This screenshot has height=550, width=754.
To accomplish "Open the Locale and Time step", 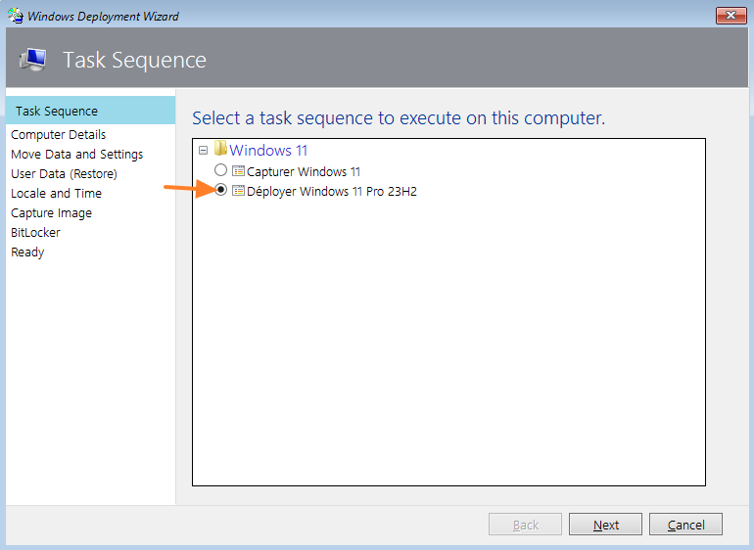I will tap(56, 193).
